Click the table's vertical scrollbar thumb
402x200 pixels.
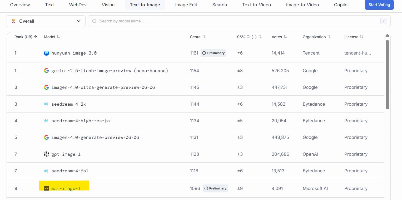pos(387,75)
